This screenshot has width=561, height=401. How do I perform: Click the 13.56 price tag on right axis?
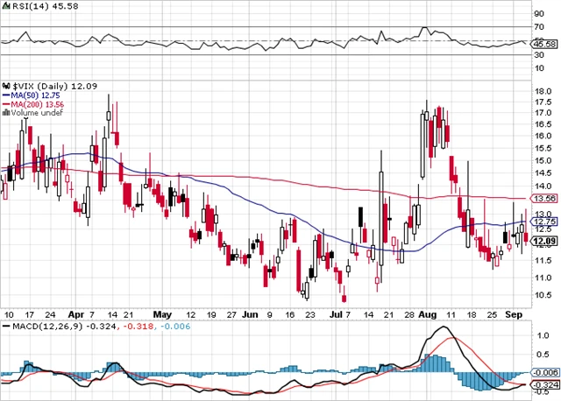(543, 198)
